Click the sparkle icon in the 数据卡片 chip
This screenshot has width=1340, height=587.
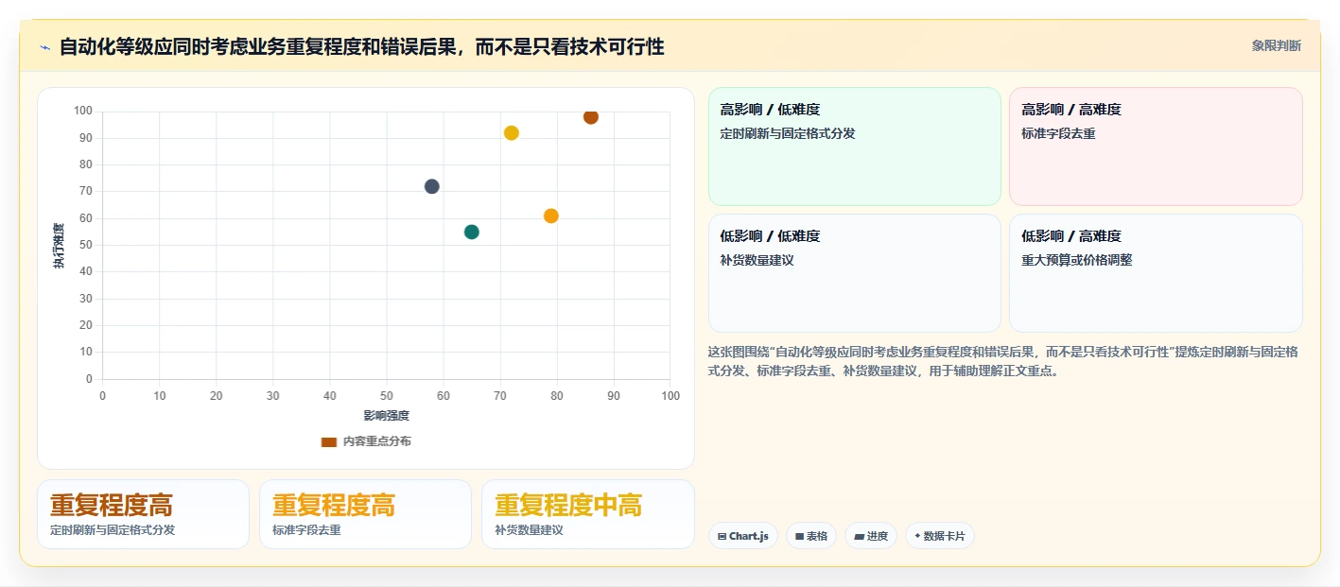point(917,536)
